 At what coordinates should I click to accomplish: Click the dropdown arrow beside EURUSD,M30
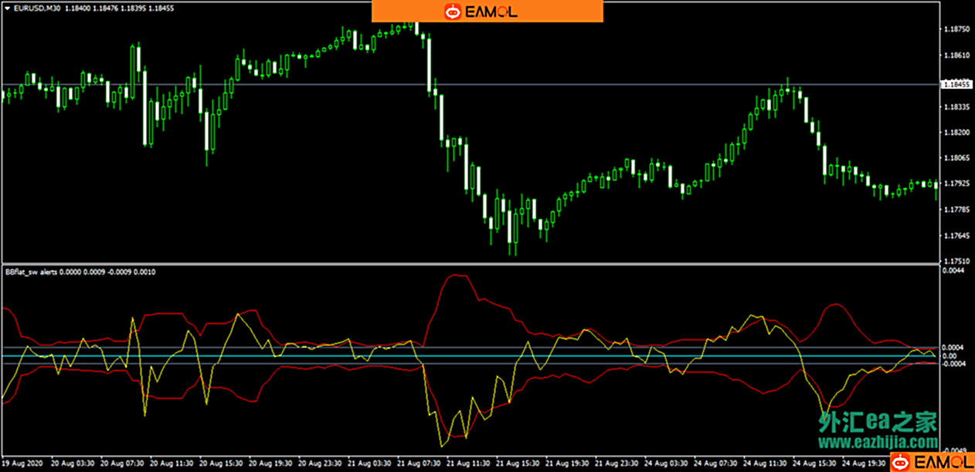7,8
